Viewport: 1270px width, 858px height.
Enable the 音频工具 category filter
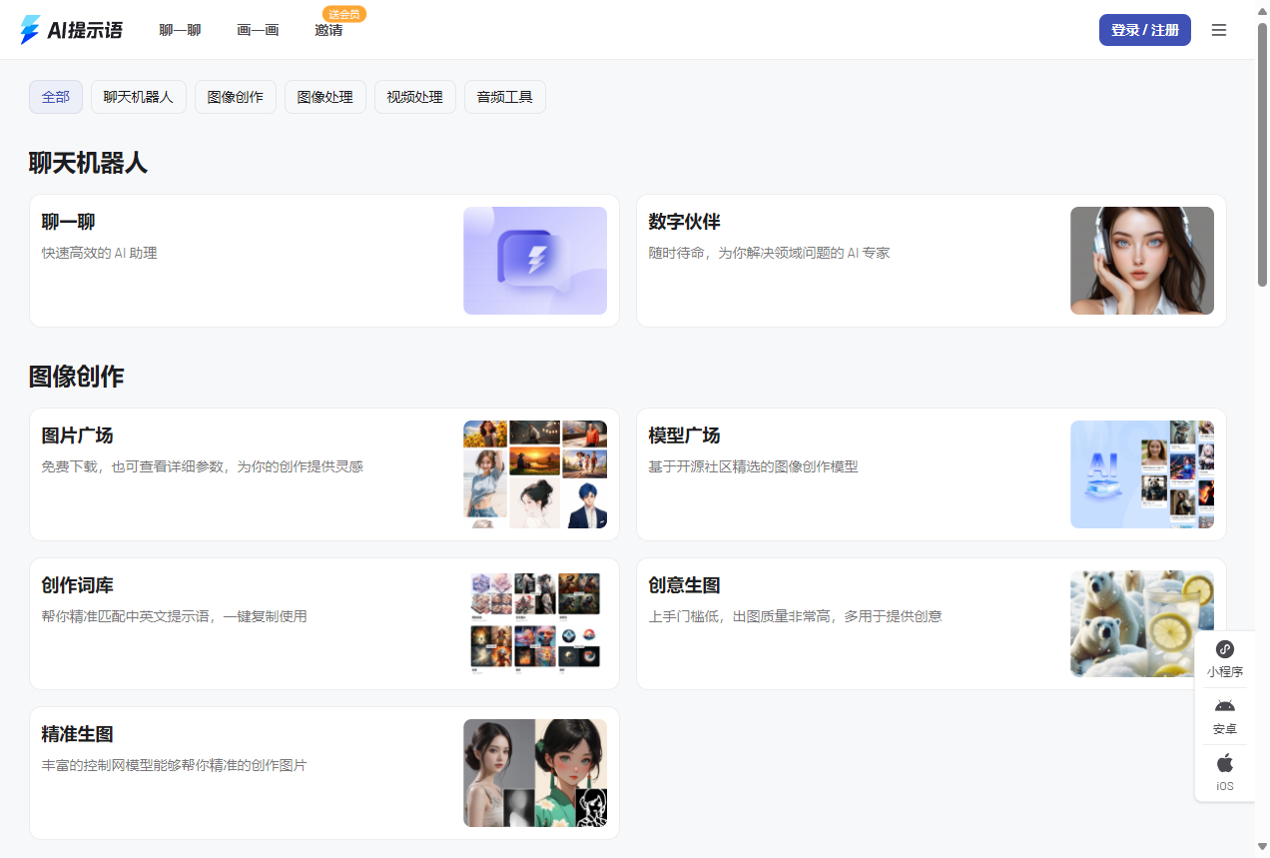[x=504, y=96]
